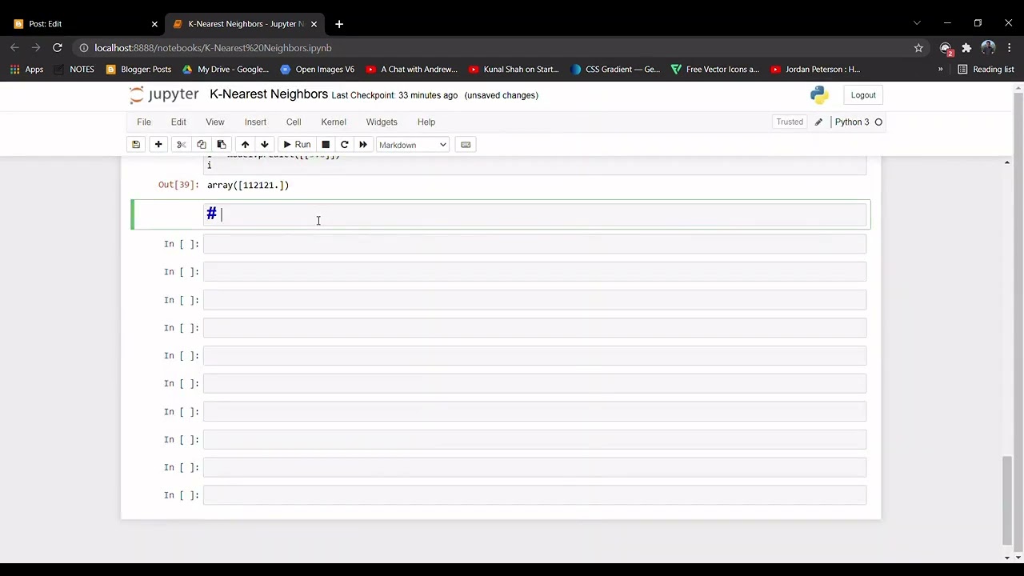Open Open Images V6 bookmark
1024x576 pixels.
point(317,70)
